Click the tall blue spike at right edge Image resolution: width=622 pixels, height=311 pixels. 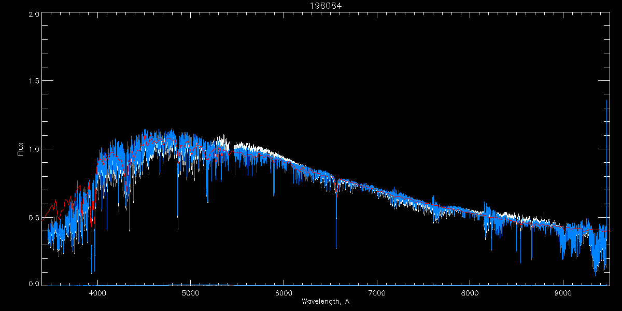coord(606,155)
